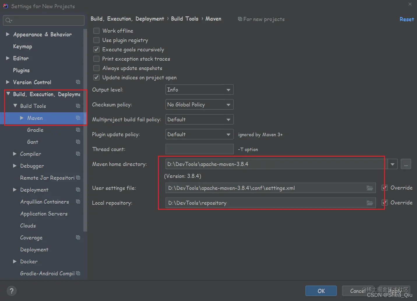The image size is (417, 301).
Task: Enable Work offline checkbox
Action: 96,31
